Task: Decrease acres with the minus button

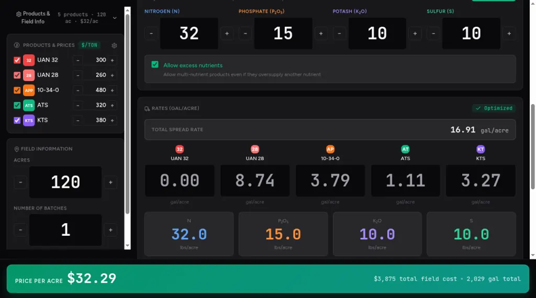Action: (20, 182)
